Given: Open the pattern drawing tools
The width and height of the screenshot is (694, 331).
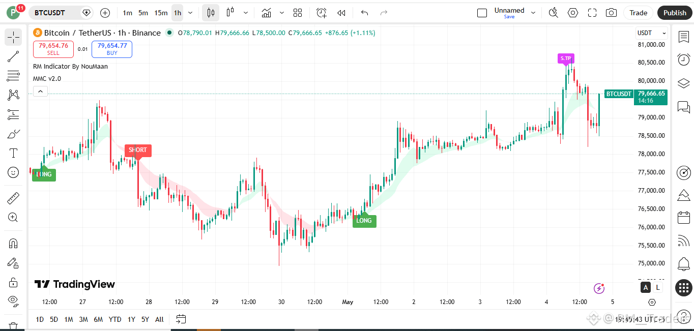Looking at the screenshot, I should 13,95.
